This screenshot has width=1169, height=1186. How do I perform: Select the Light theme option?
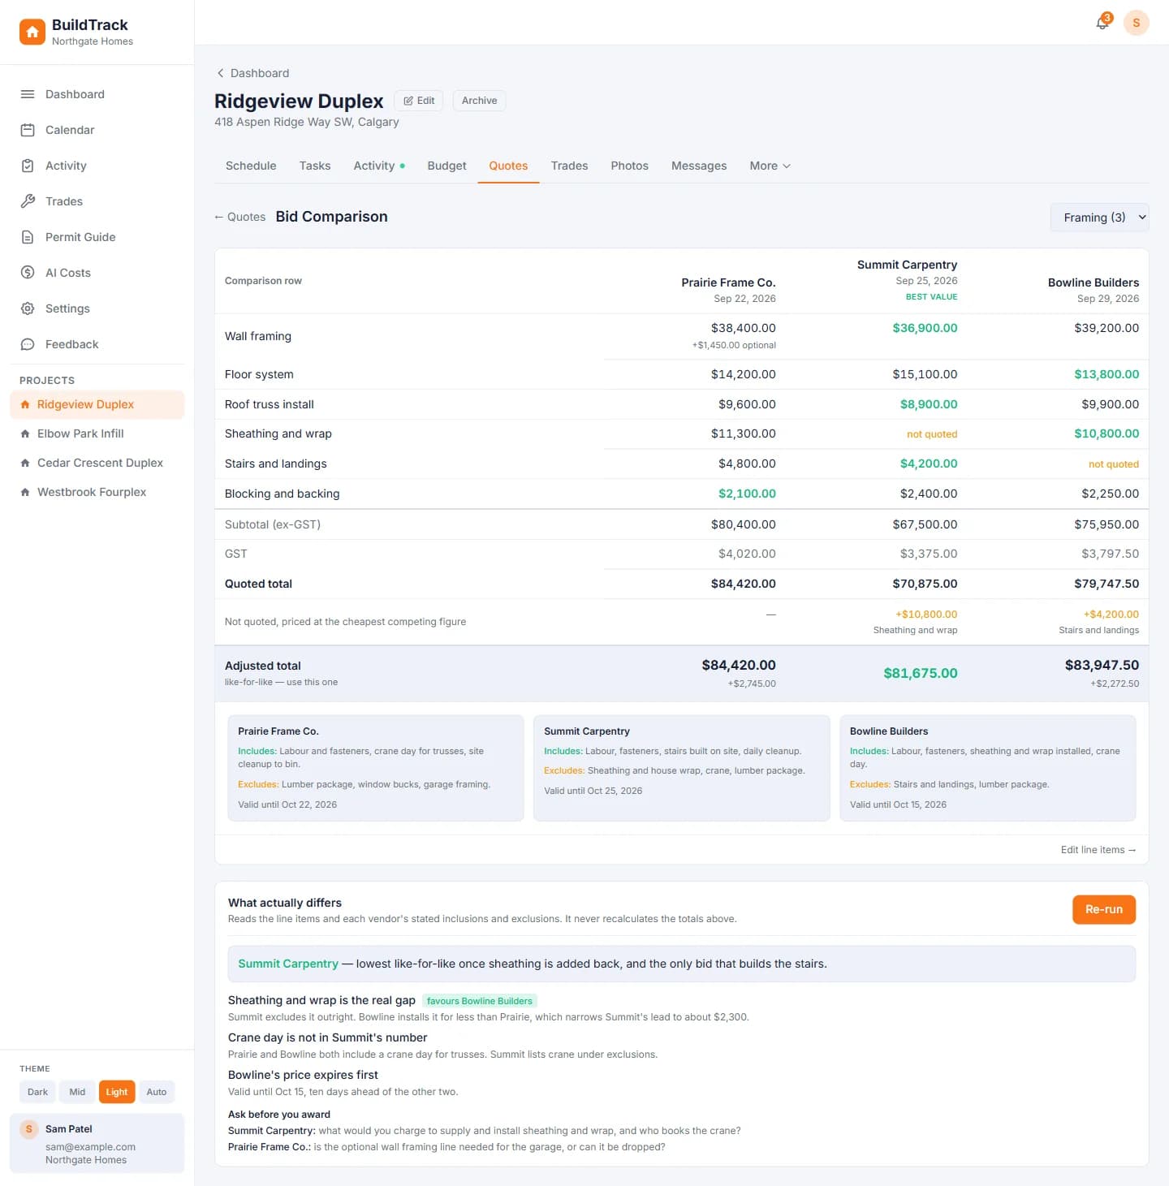[x=117, y=1092]
